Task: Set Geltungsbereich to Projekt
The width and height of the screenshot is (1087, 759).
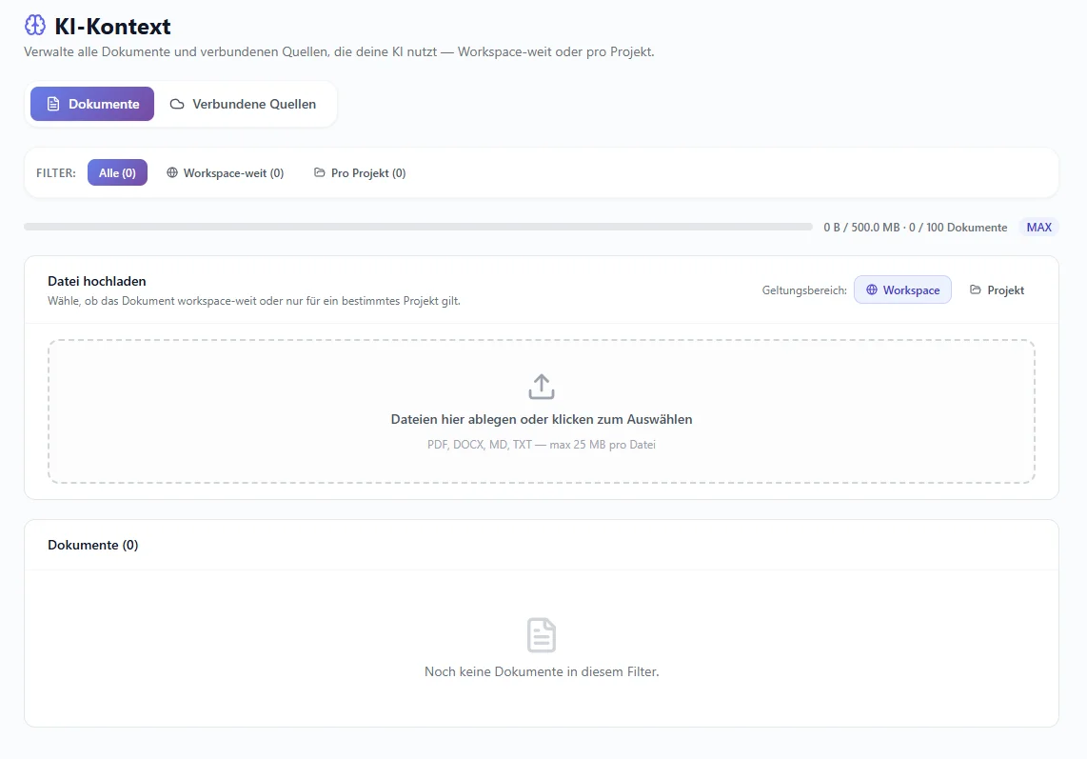Action: (997, 290)
